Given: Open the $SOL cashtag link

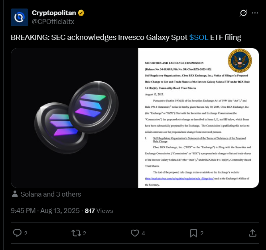Looking at the screenshot, I should click(x=199, y=37).
